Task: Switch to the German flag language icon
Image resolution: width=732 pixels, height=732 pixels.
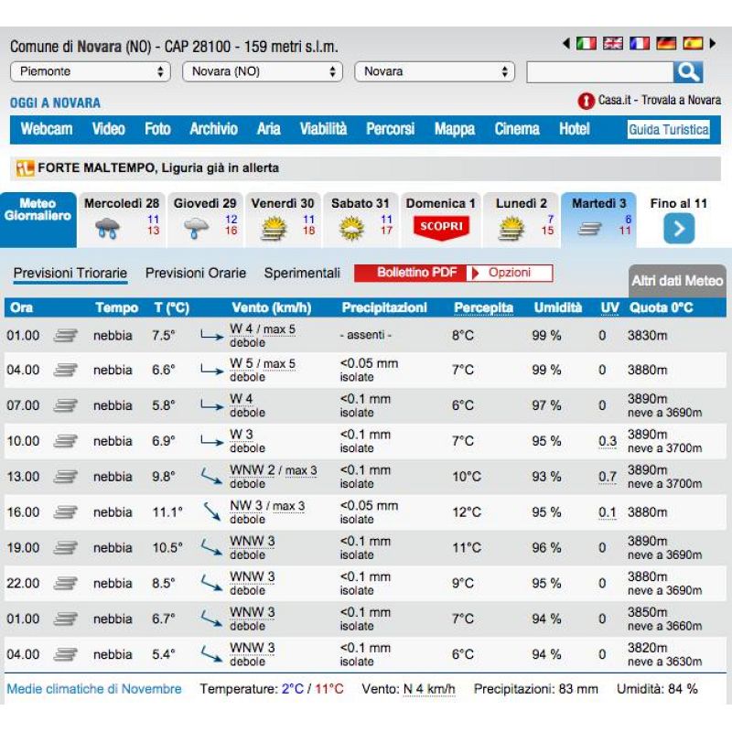Action: (x=666, y=43)
